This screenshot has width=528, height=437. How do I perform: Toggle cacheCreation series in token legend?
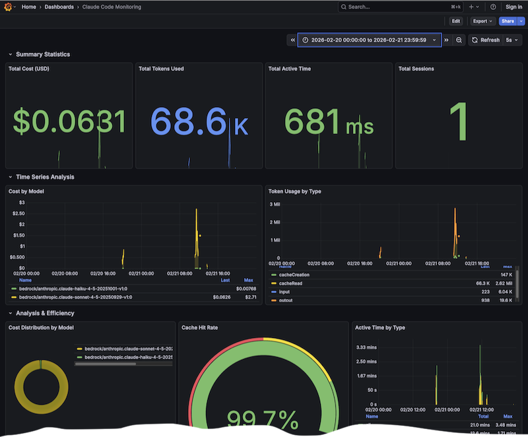click(294, 275)
